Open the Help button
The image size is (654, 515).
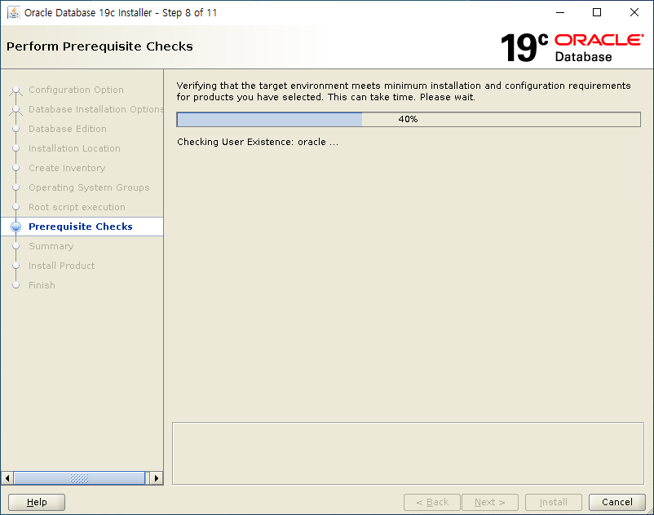[37, 502]
